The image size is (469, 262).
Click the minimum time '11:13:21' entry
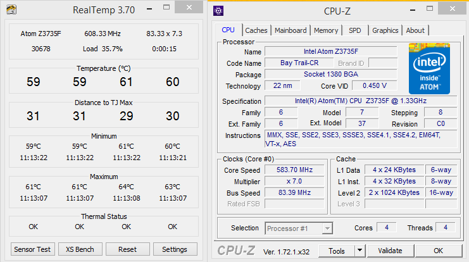pyautogui.click(x=173, y=158)
